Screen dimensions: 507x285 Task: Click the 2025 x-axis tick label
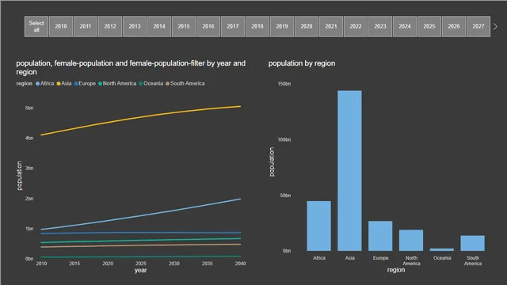coord(141,264)
